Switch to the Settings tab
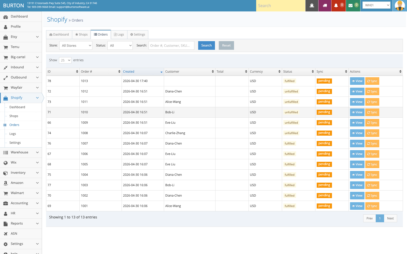The image size is (407, 254). point(138,35)
